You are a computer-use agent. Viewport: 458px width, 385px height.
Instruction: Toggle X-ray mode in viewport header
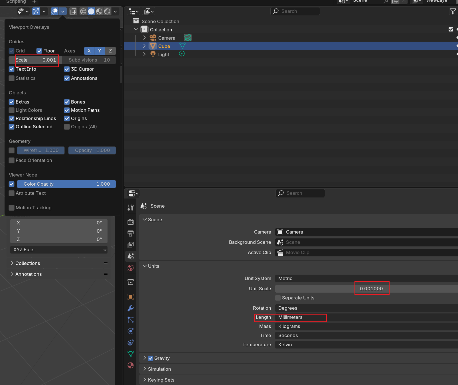[x=73, y=11]
